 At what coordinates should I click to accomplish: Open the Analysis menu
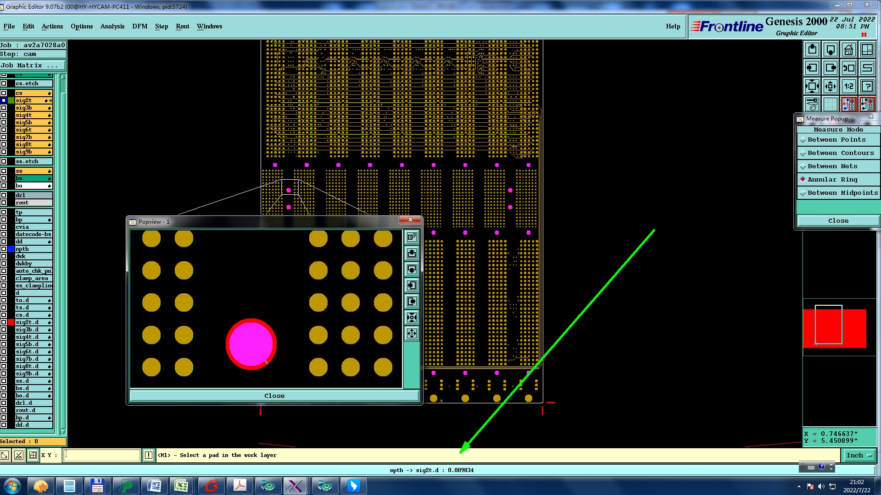pyautogui.click(x=112, y=26)
